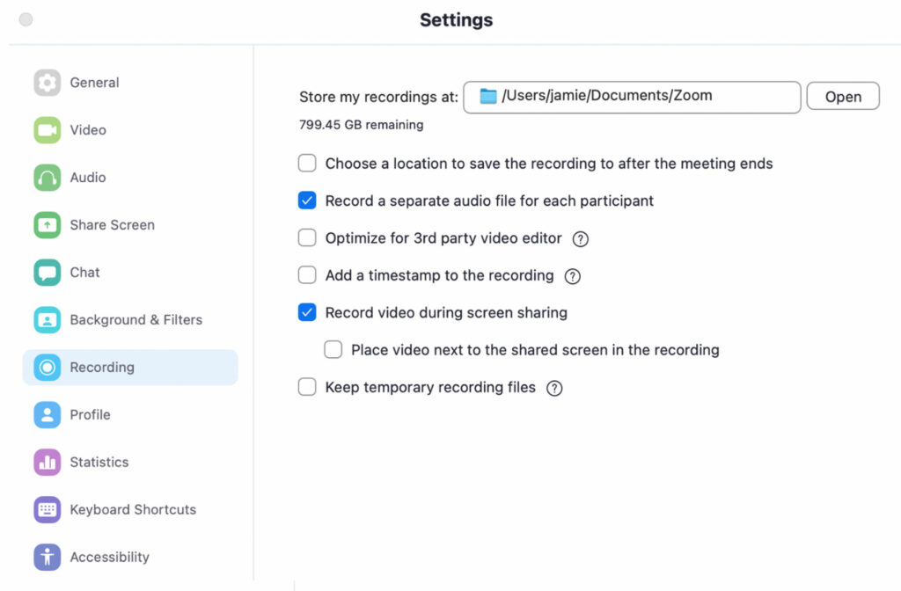Screen dimensions: 901x591
Task: Check Add a timestamp to the recording
Action: (x=307, y=275)
